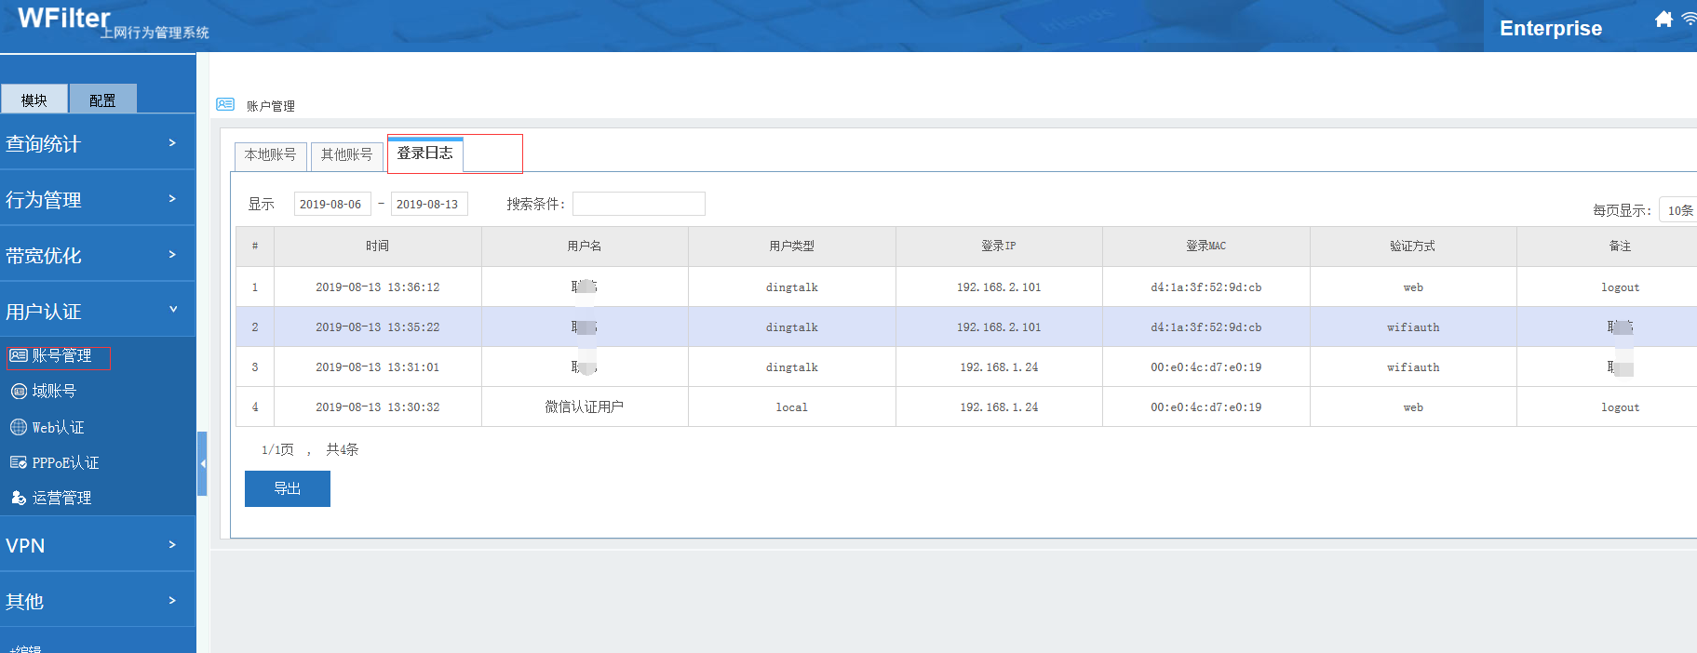
Task: Select the 配置 tab in sidebar
Action: click(102, 100)
